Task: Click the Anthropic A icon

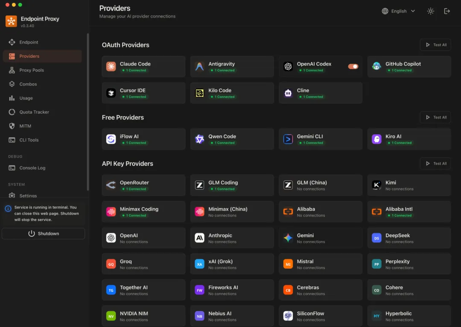Action: click(x=199, y=238)
